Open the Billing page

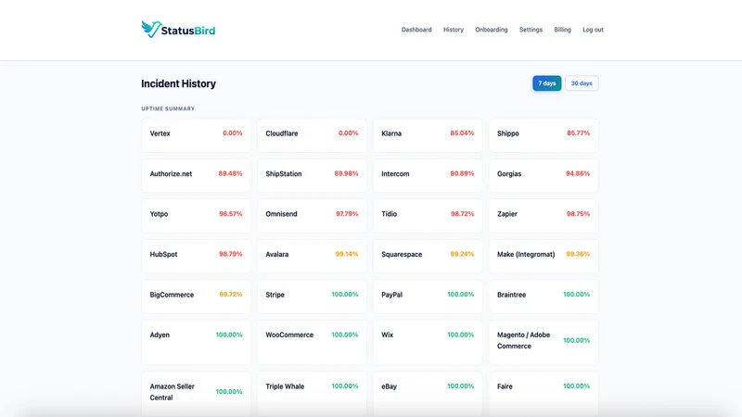click(563, 30)
